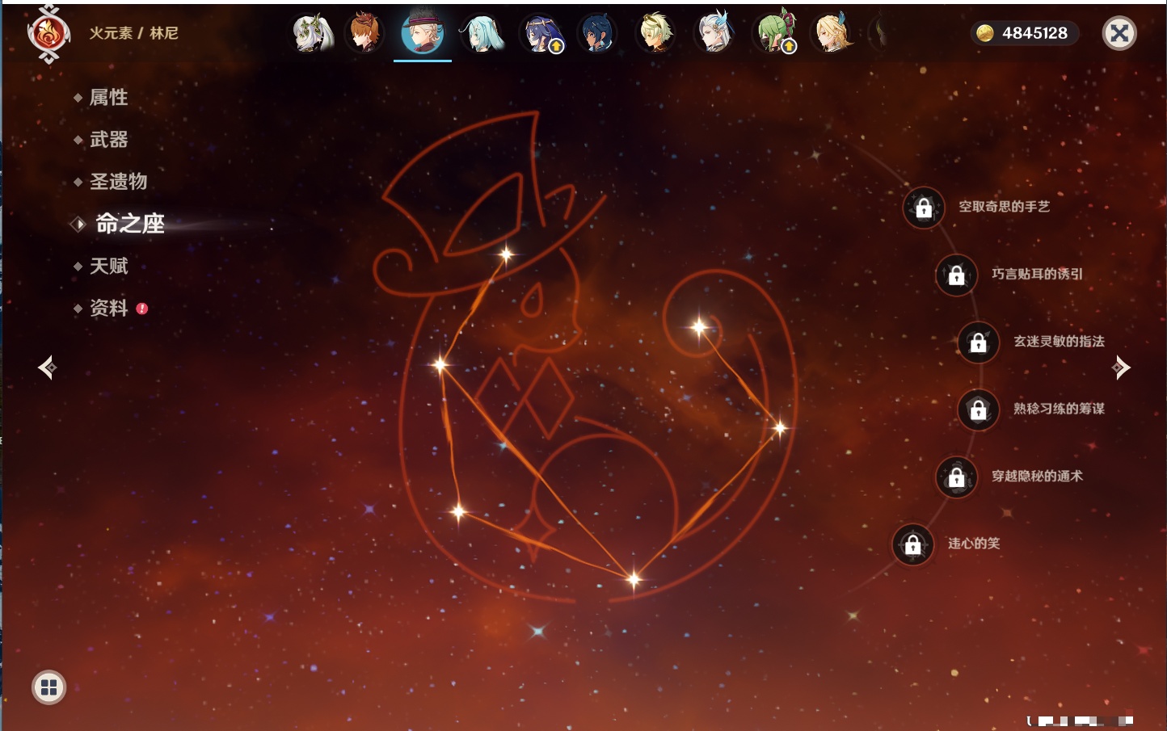Select the green-haired masked avatar
Image resolution: width=1167 pixels, height=731 pixels.
click(774, 33)
